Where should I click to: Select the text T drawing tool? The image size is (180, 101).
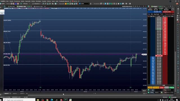[x=178, y=46]
